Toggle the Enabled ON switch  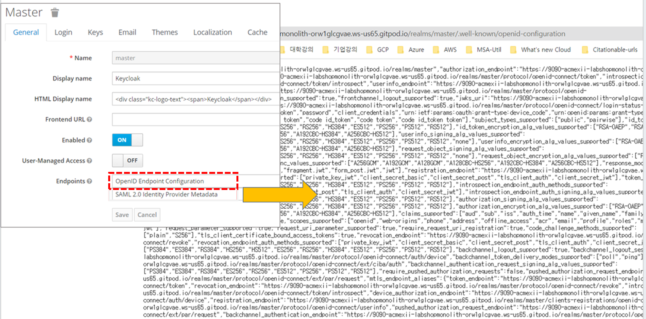127,140
